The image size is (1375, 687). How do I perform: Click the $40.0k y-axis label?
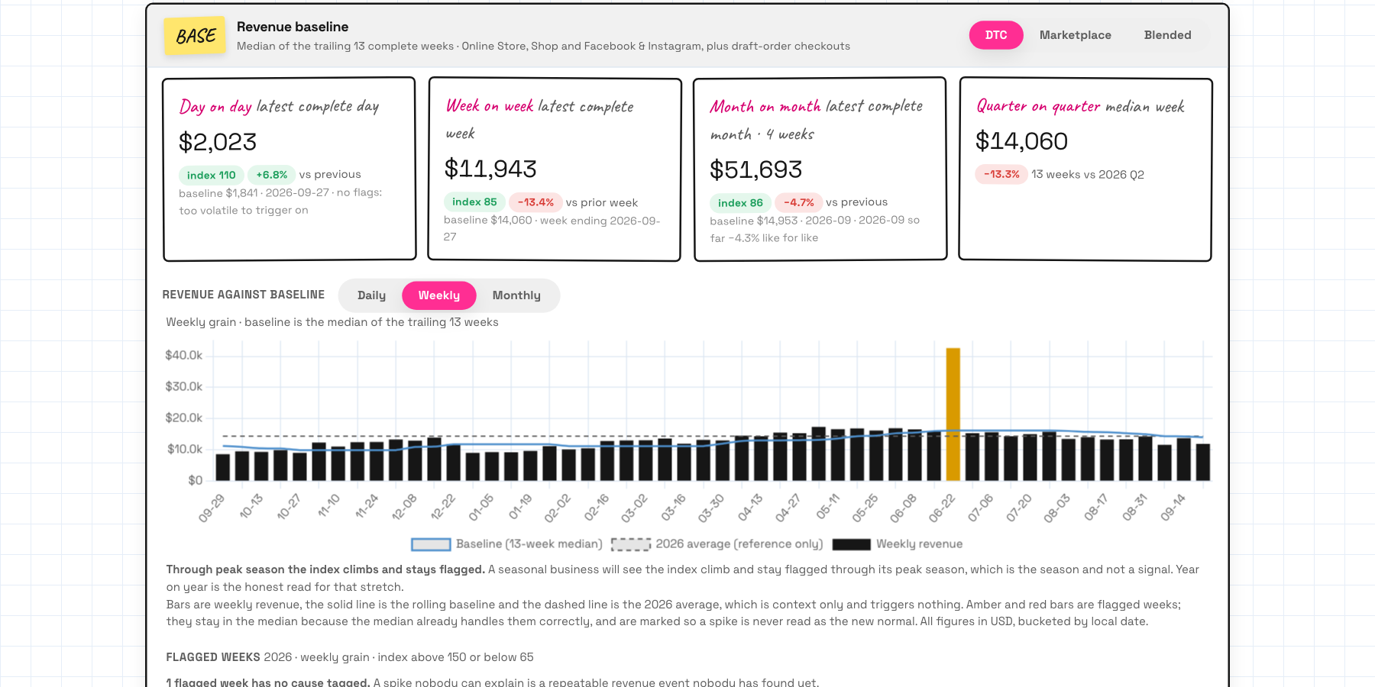(183, 355)
